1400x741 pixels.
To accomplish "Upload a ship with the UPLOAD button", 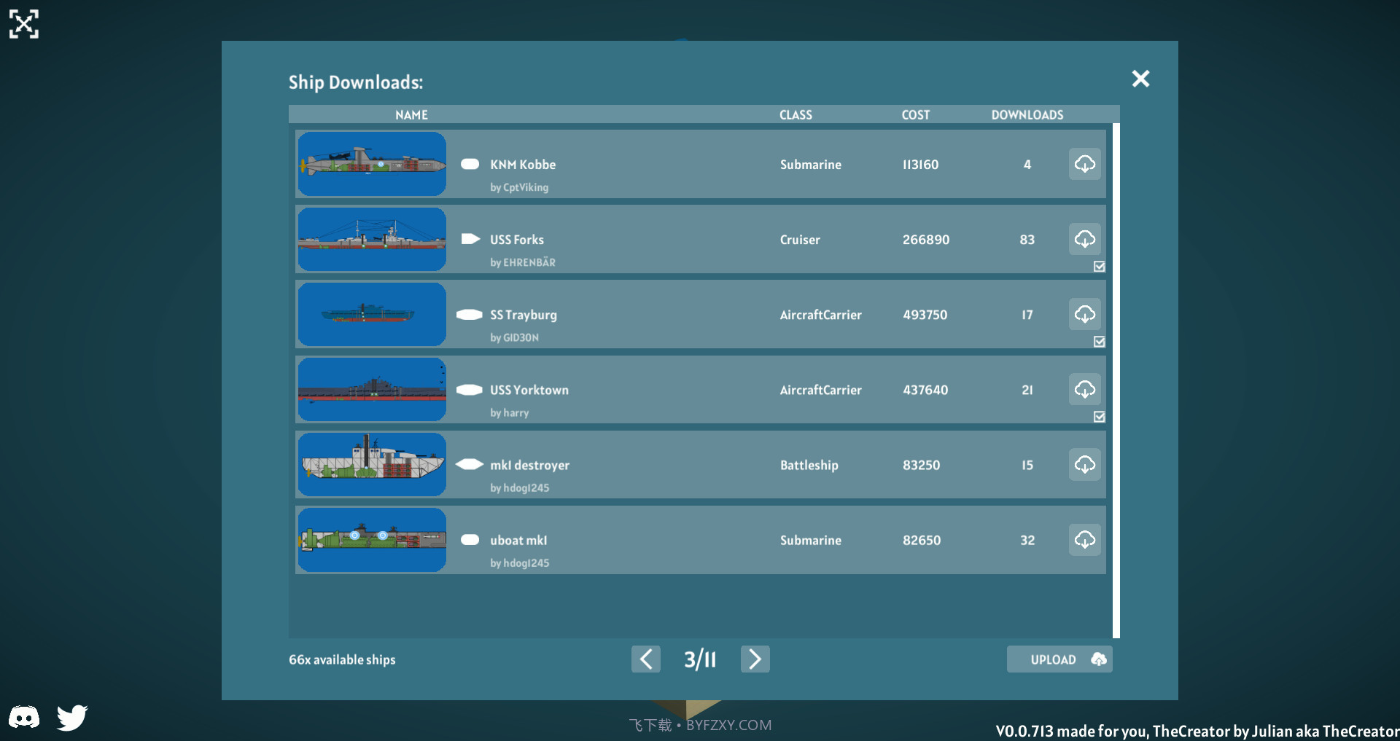I will tap(1059, 659).
